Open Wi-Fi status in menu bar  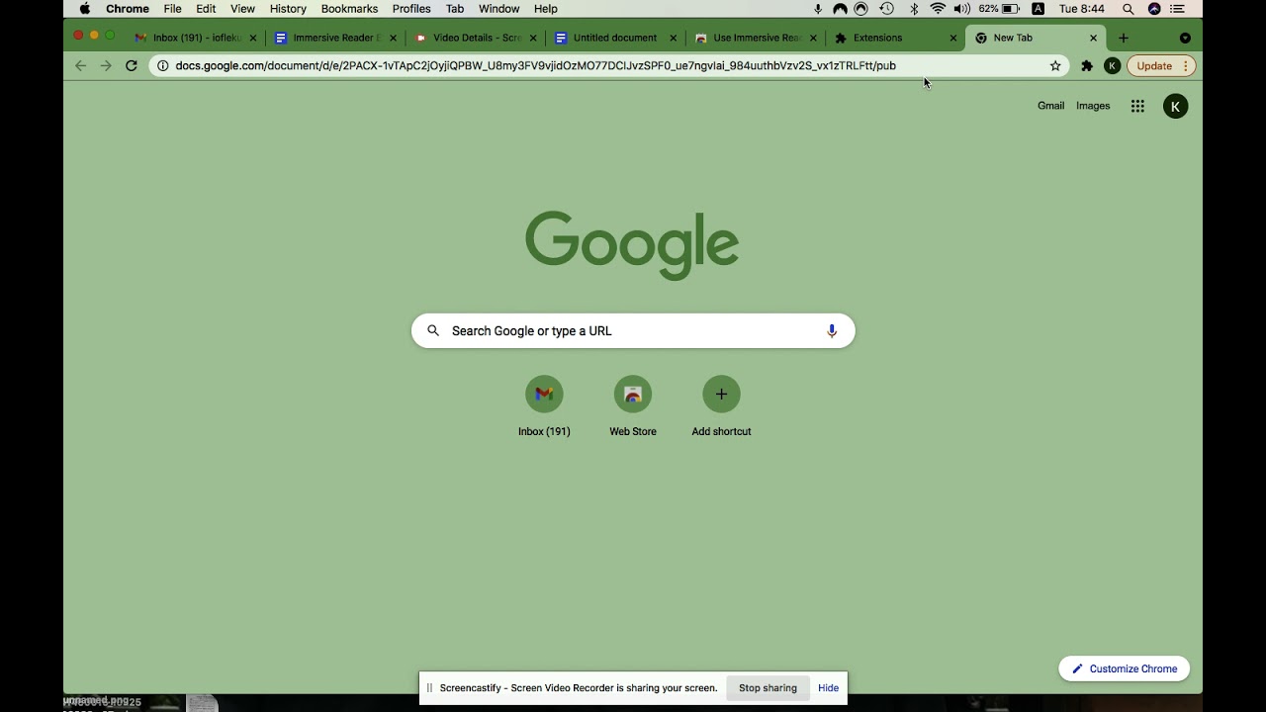[938, 9]
